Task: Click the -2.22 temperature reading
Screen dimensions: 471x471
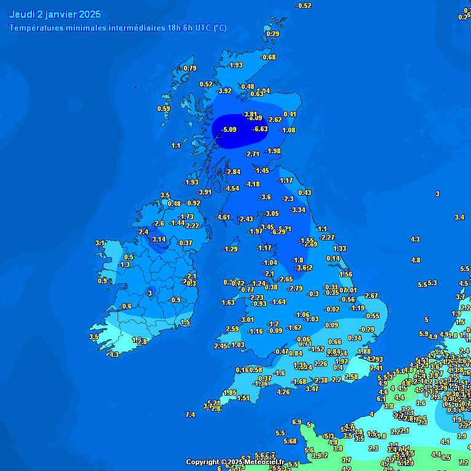Action: coord(191,226)
